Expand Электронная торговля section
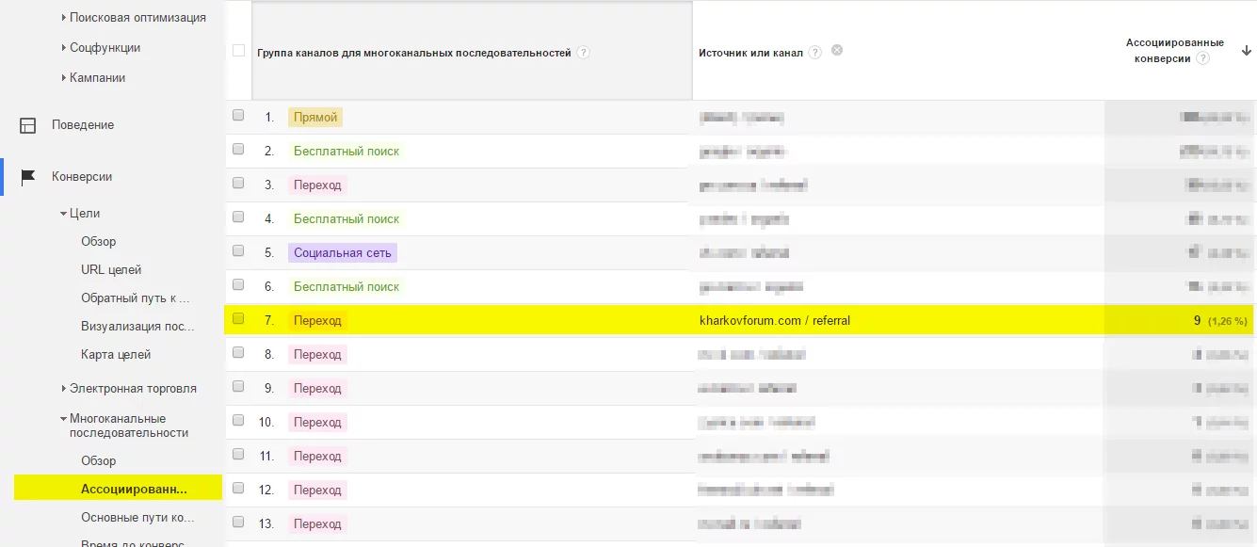 (x=64, y=389)
